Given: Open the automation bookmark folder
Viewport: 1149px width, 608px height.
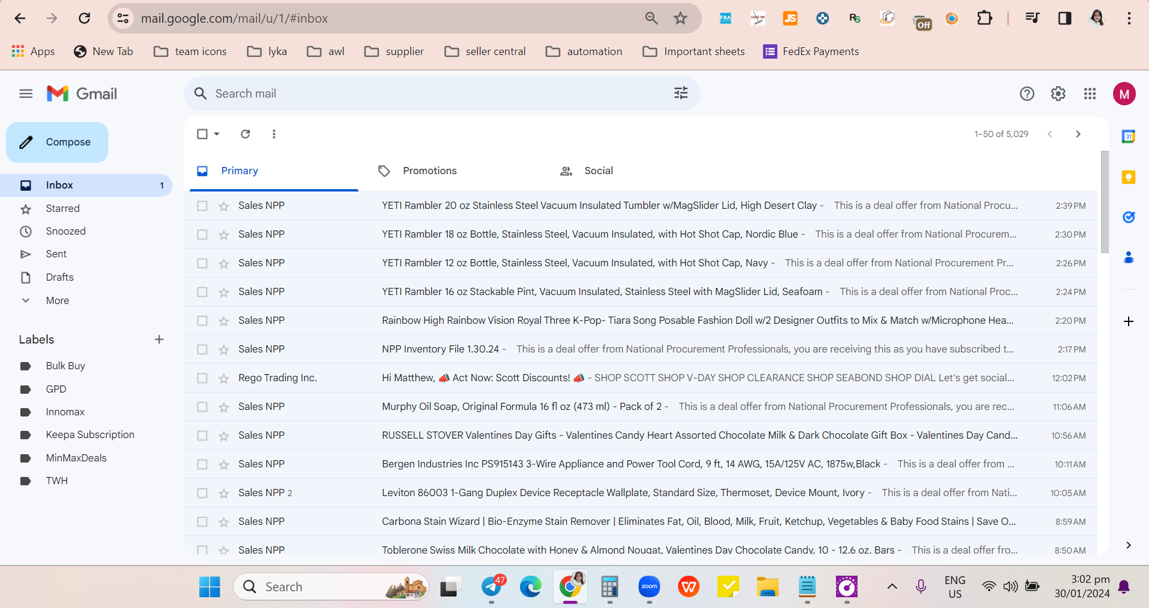Looking at the screenshot, I should (584, 51).
